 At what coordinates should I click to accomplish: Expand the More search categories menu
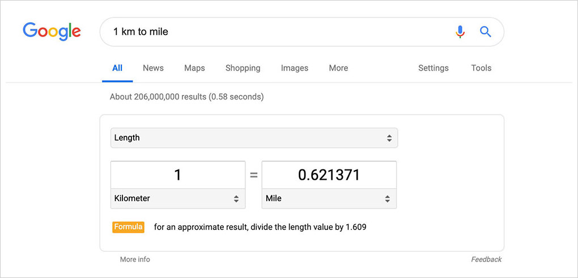pos(338,68)
